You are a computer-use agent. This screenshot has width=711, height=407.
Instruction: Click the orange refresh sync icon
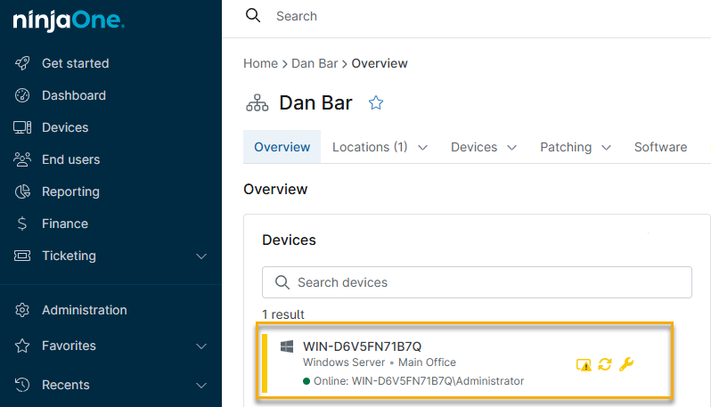pos(605,364)
